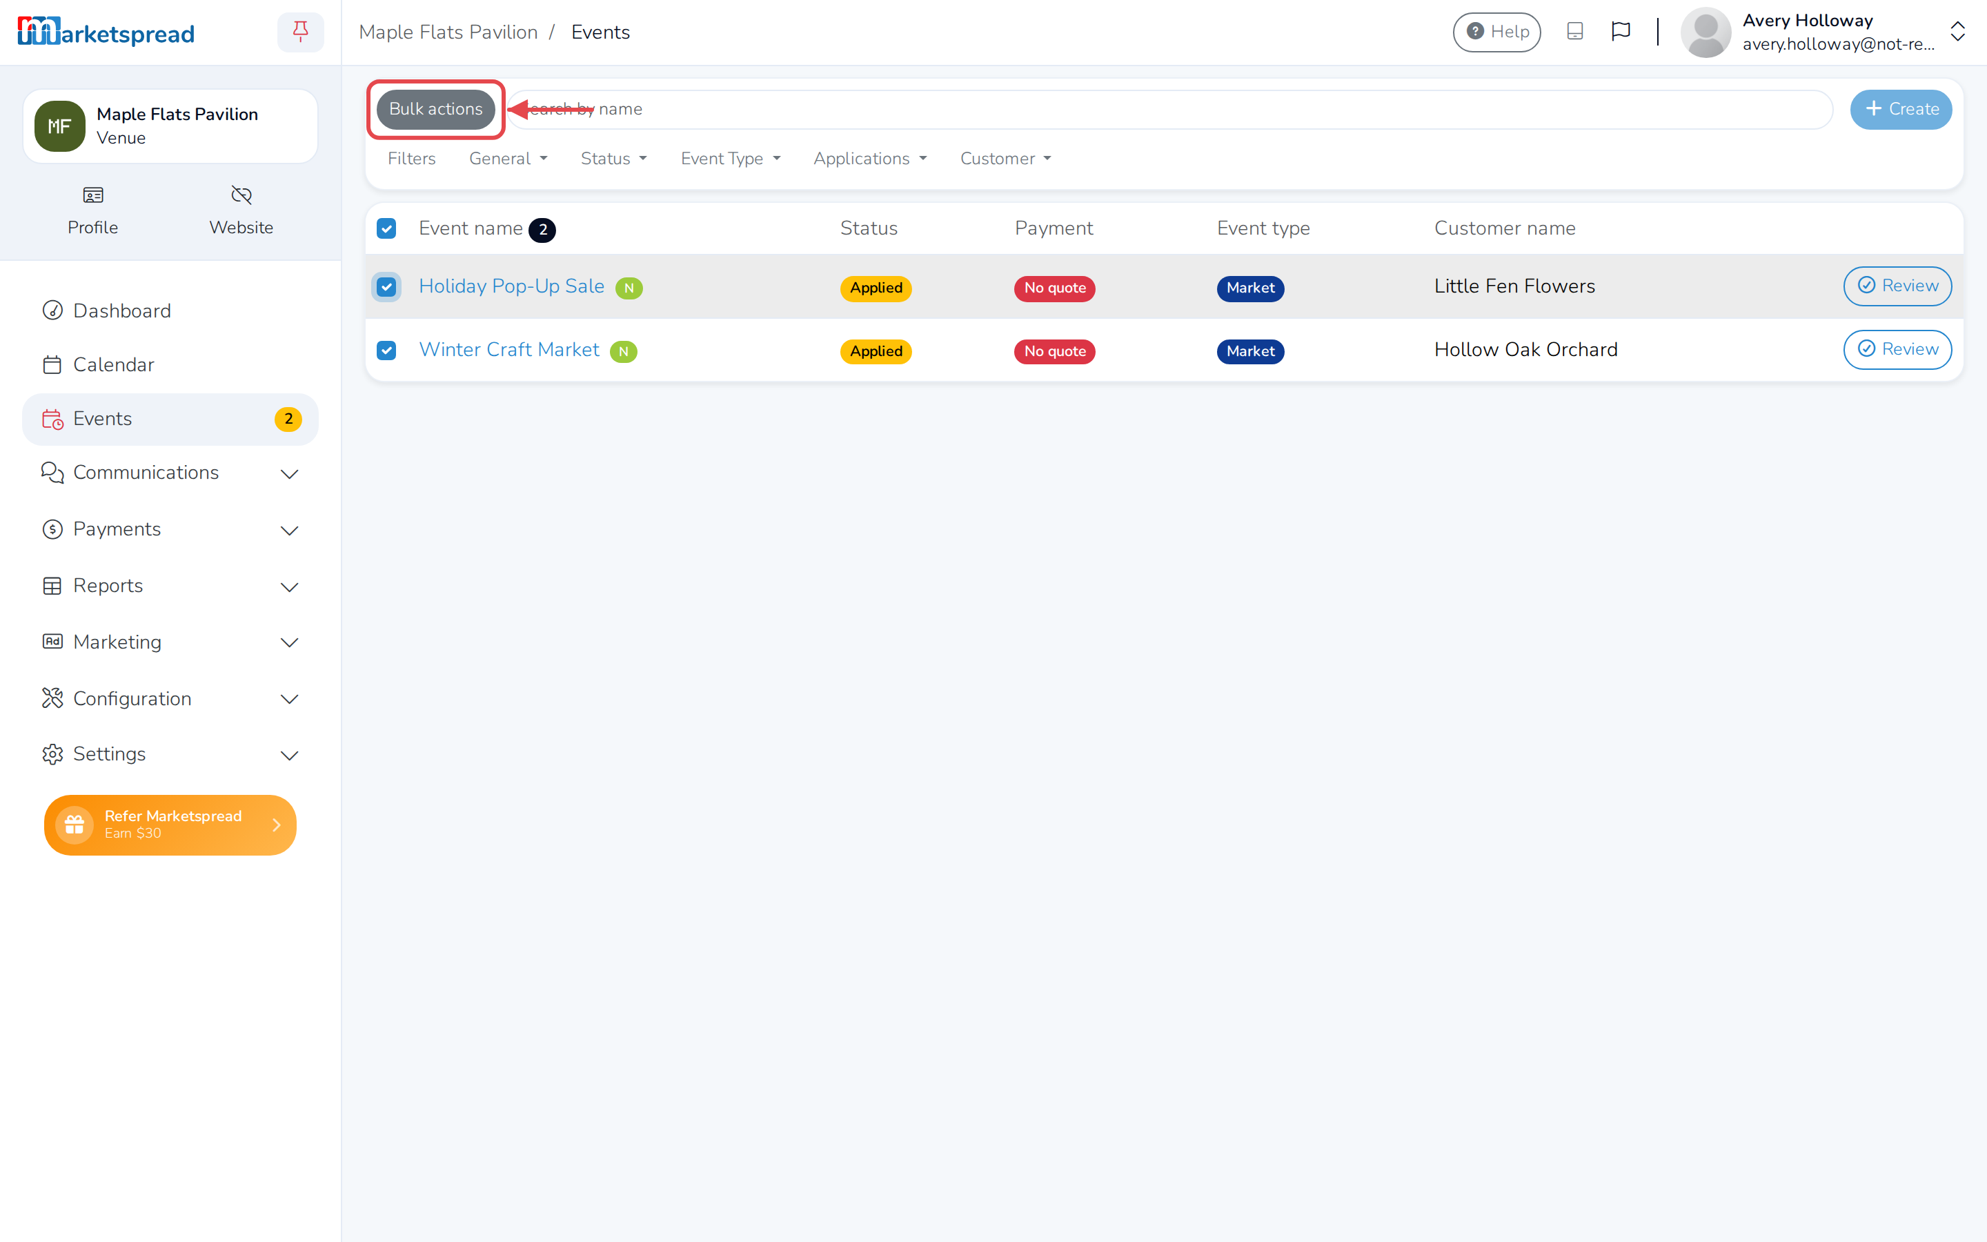Open Marketing in sidebar
The height and width of the screenshot is (1242, 1987).
170,642
